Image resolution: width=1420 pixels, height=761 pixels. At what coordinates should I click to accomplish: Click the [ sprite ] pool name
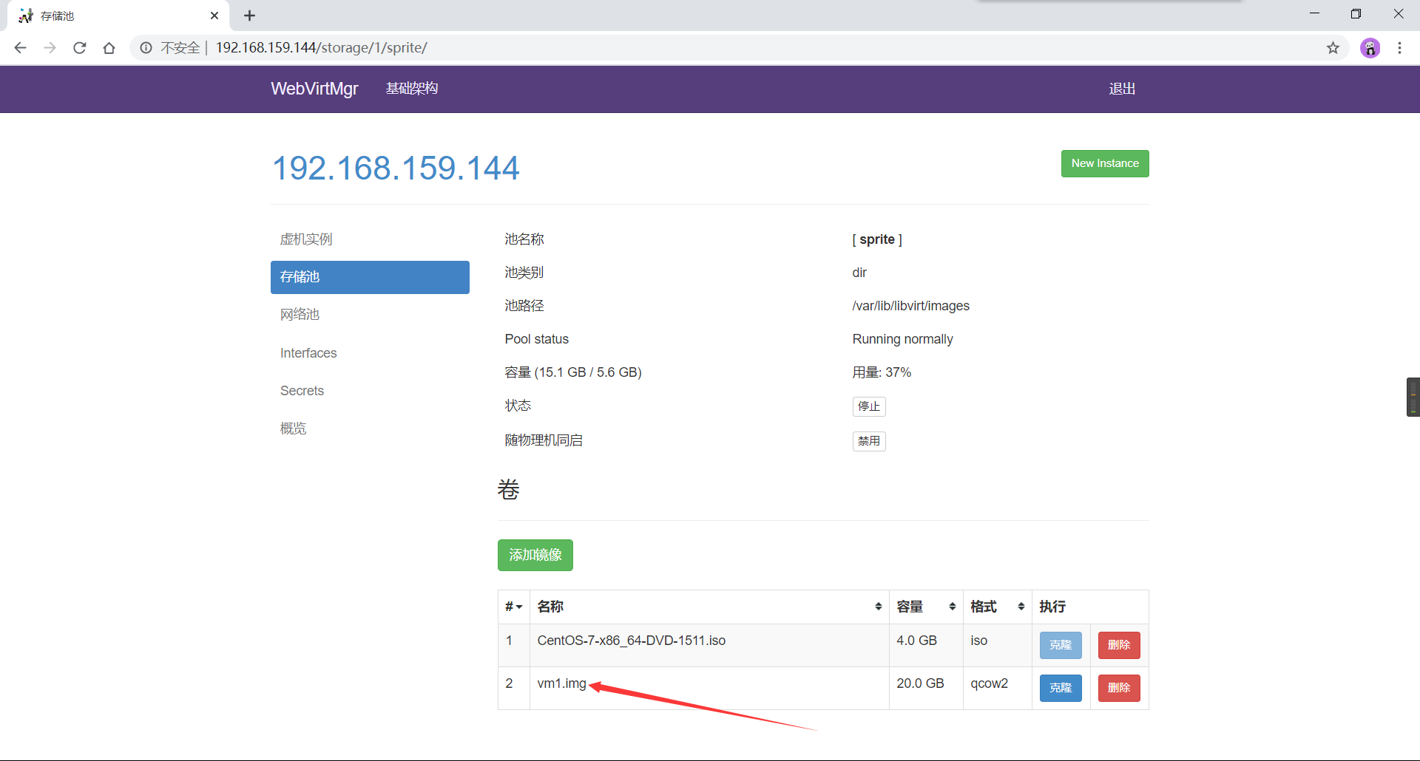(877, 239)
